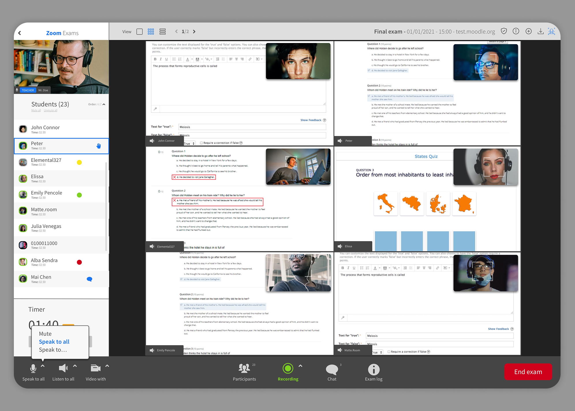Screen dimensions: 575x411
Task: Toggle Recording button
Action: click(x=288, y=369)
